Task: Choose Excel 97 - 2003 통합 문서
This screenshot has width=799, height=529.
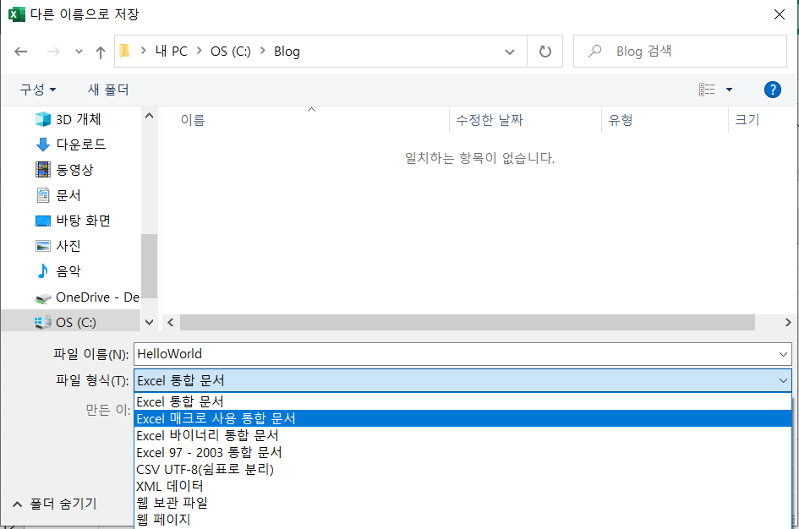Action: click(462, 452)
